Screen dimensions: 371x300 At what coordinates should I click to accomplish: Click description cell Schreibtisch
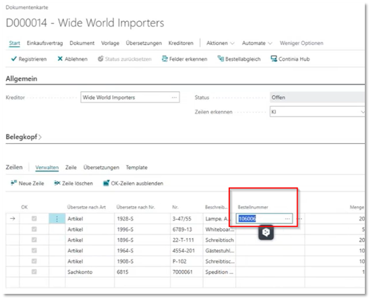point(219,240)
